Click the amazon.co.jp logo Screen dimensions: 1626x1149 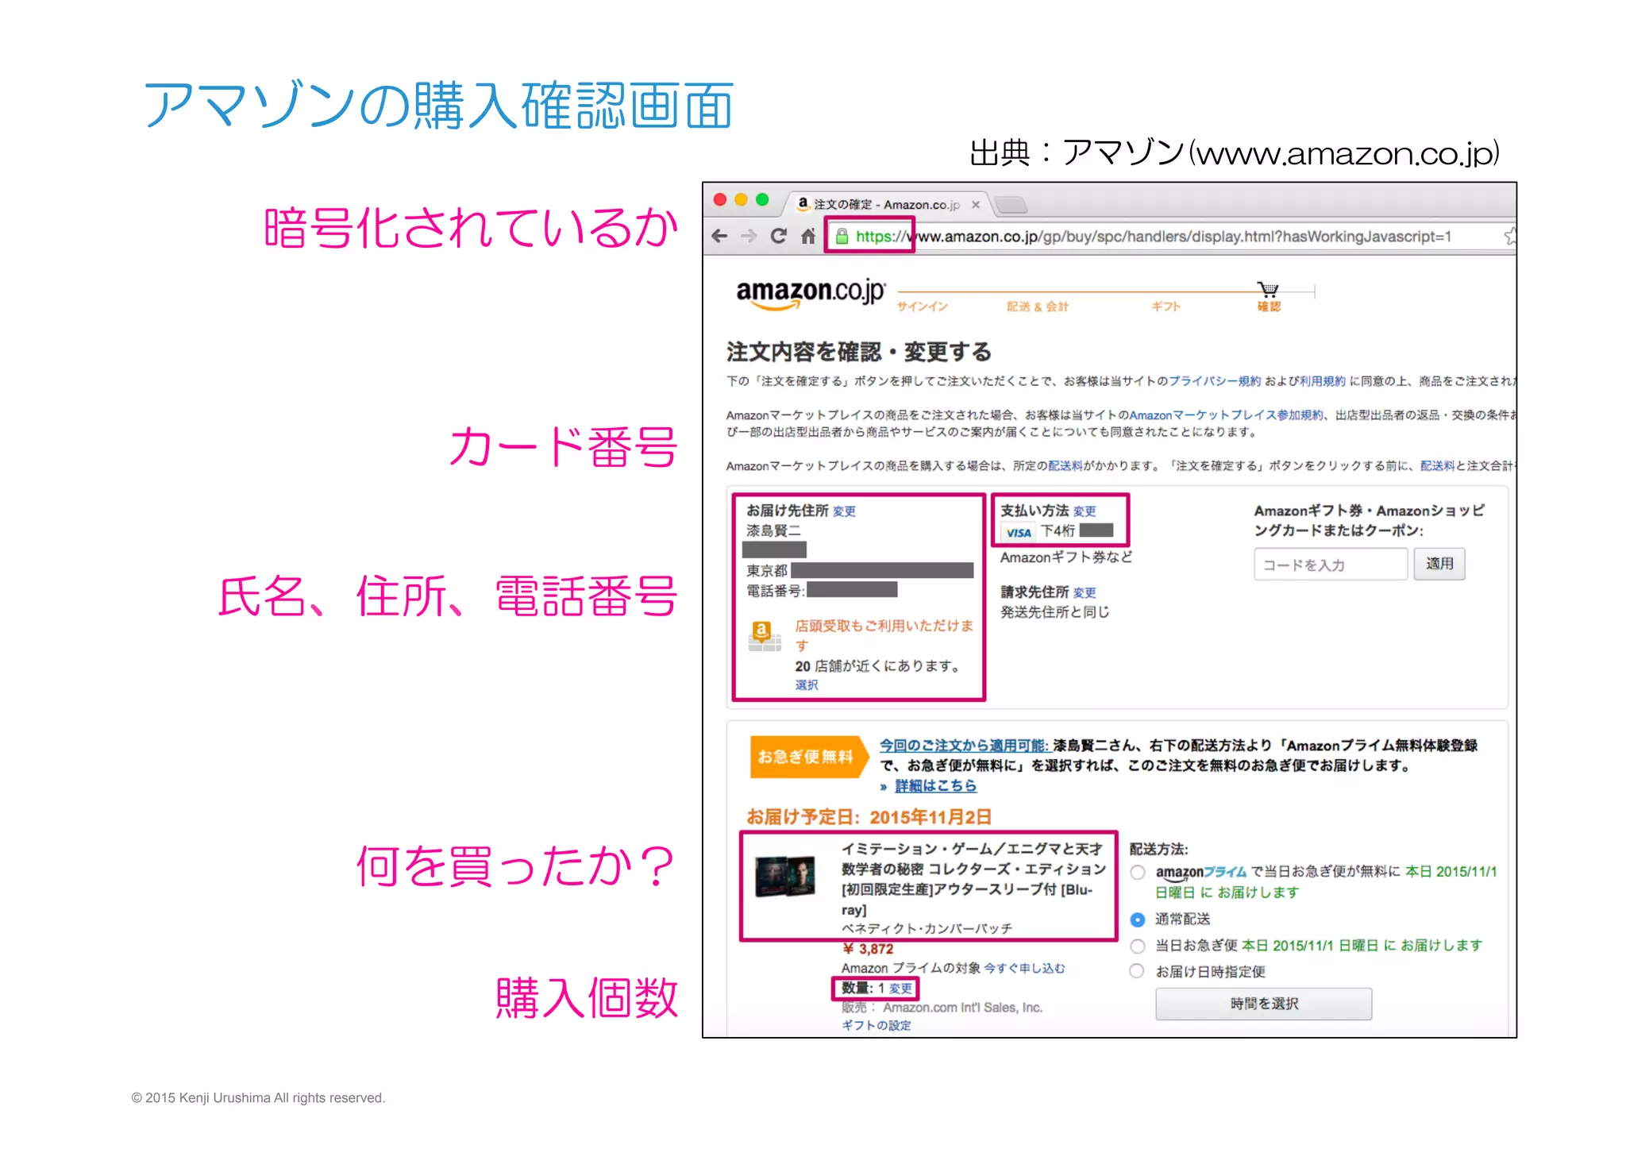point(811,292)
